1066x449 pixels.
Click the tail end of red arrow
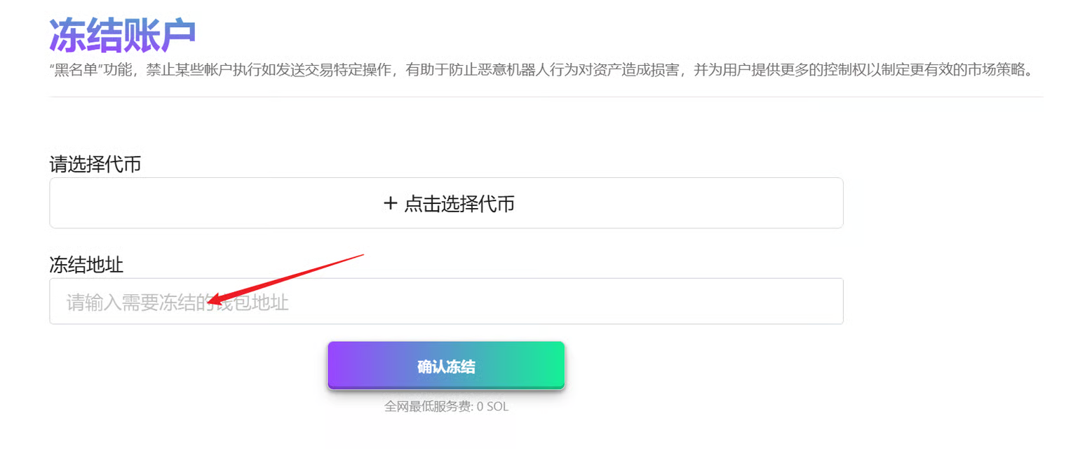click(361, 255)
